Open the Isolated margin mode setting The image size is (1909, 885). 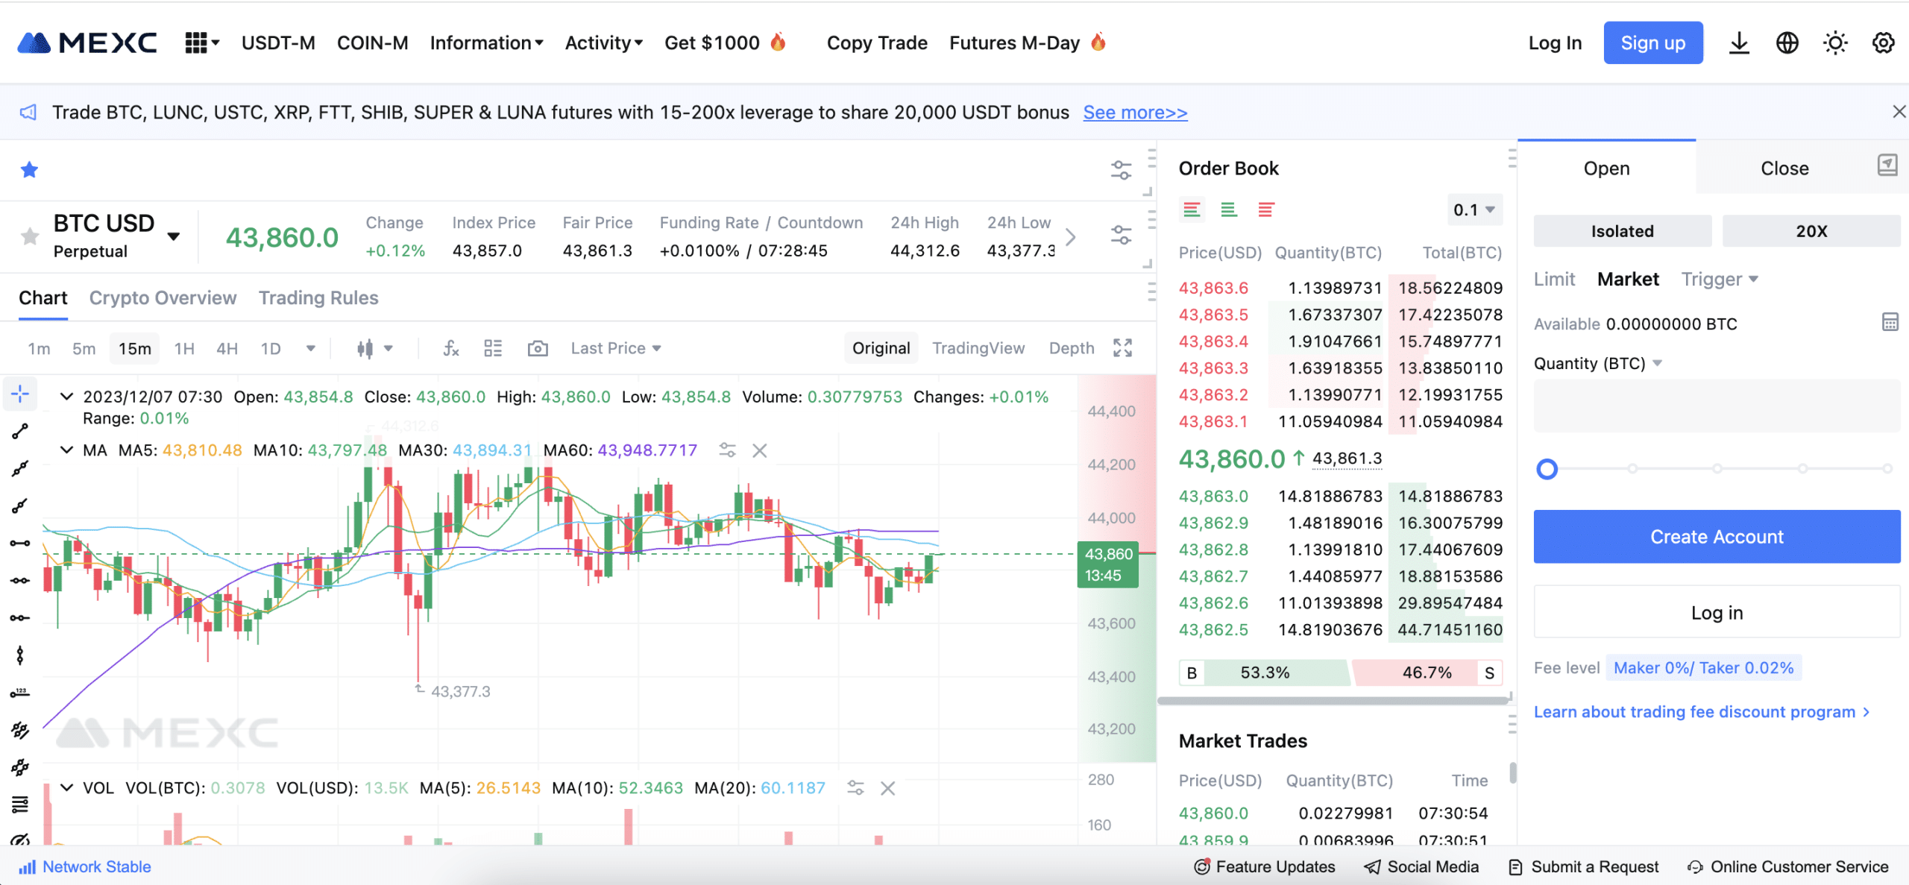click(x=1623, y=231)
